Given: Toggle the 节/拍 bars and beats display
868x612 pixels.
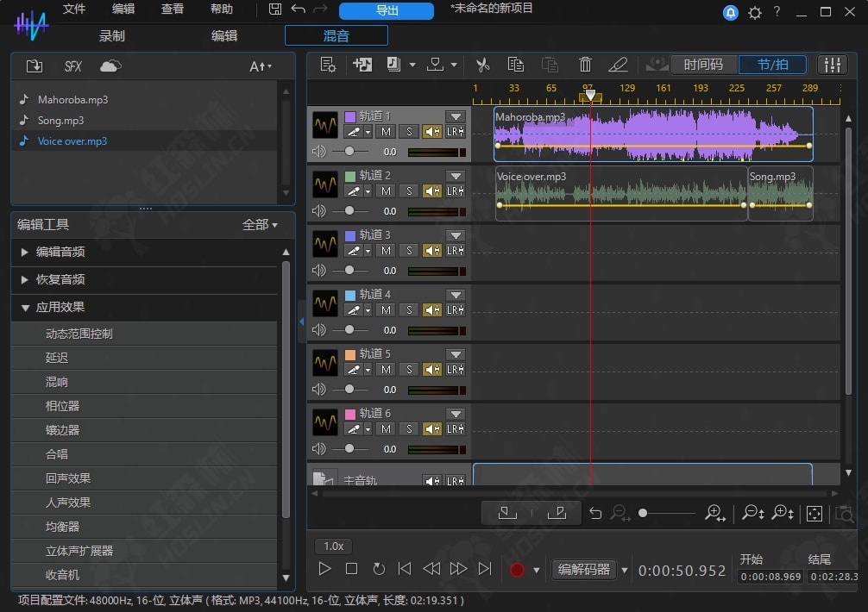Looking at the screenshot, I should click(x=772, y=65).
